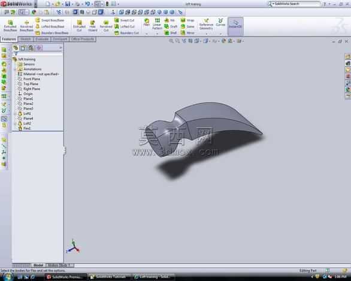
Task: Select Plane4 in feature tree
Action: coord(26,119)
